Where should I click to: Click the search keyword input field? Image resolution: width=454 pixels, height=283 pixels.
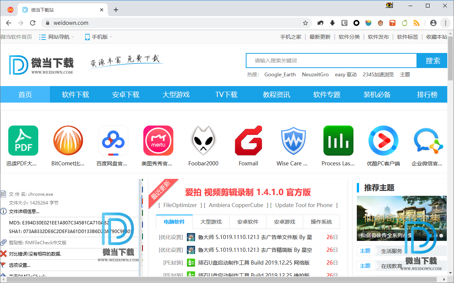click(x=331, y=61)
